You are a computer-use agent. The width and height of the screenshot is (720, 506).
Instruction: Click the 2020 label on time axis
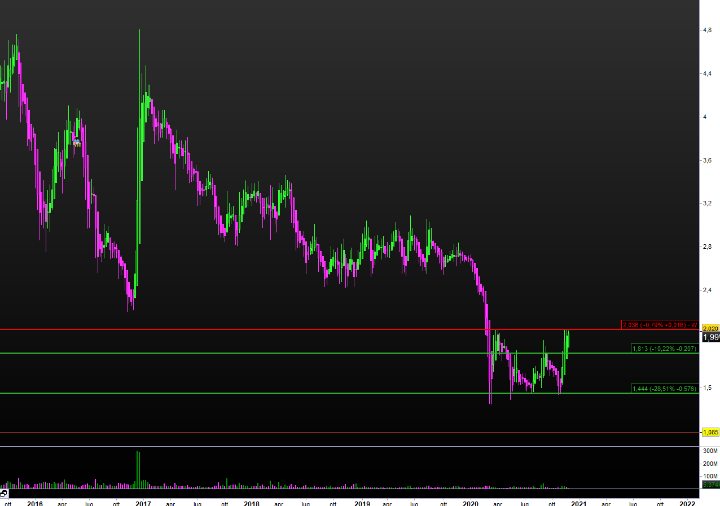469,501
